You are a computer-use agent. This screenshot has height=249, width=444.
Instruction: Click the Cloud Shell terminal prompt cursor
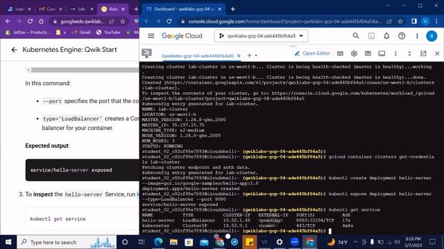click(330, 231)
